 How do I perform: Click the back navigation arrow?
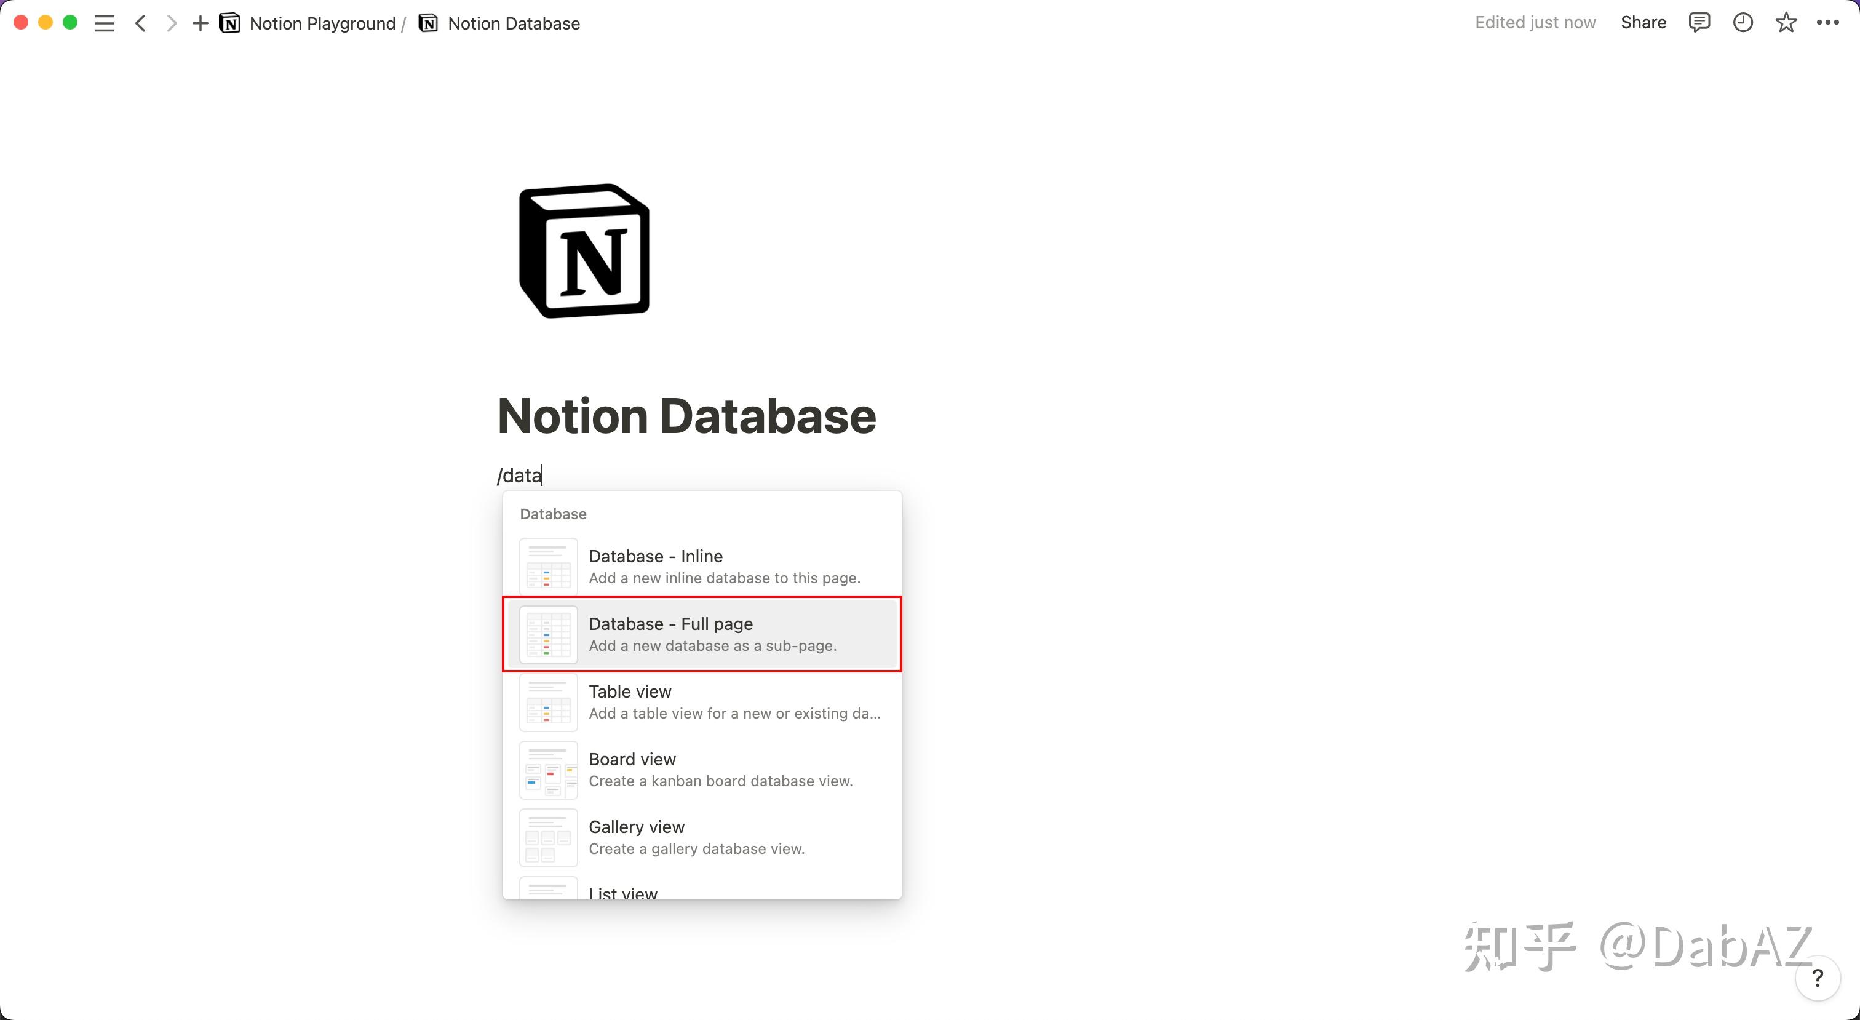click(141, 22)
